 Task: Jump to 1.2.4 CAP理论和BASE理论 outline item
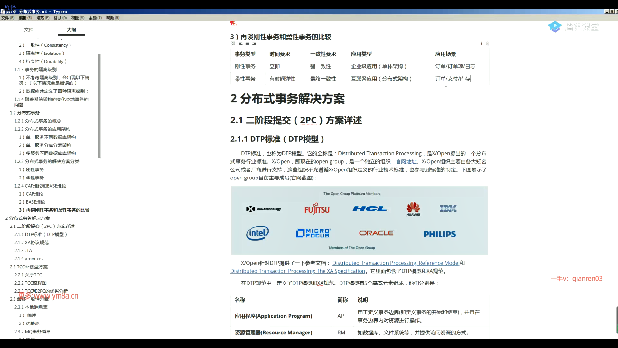(40, 186)
